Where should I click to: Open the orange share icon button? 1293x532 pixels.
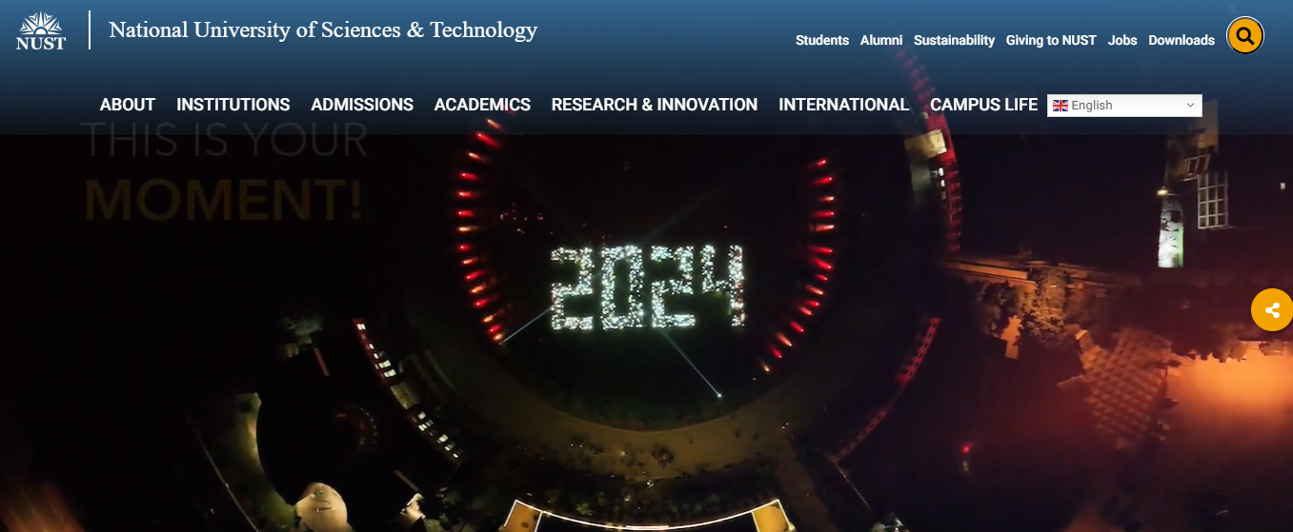click(x=1272, y=309)
